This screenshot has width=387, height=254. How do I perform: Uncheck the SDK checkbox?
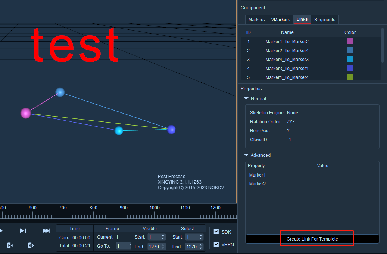(216, 232)
